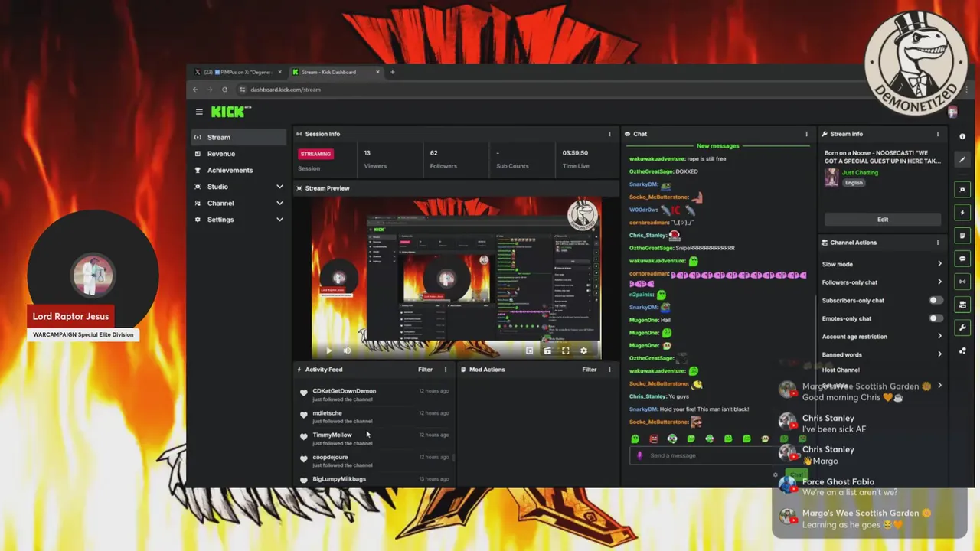Screen dimensions: 980x551
Task: Click the STREAMING status badge
Action: (x=315, y=154)
